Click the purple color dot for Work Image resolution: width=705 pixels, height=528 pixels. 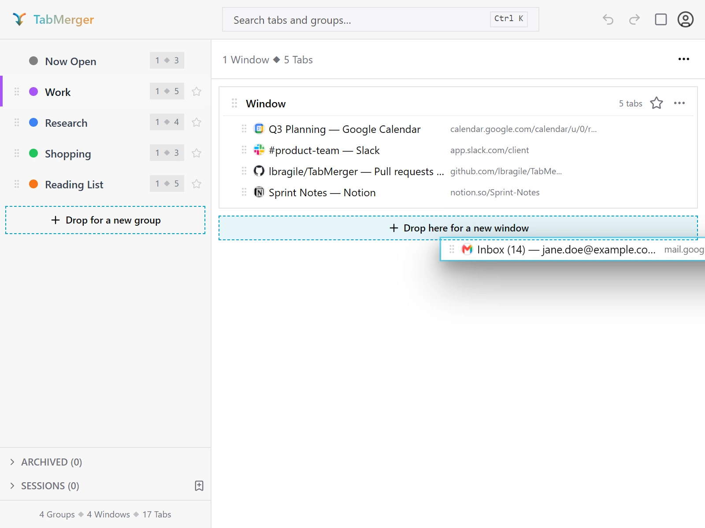point(33,92)
